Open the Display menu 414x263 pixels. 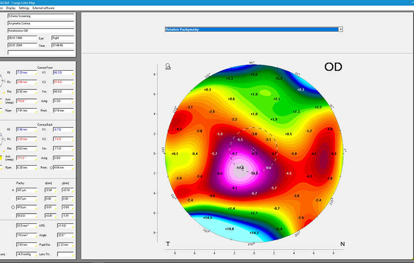pos(11,8)
